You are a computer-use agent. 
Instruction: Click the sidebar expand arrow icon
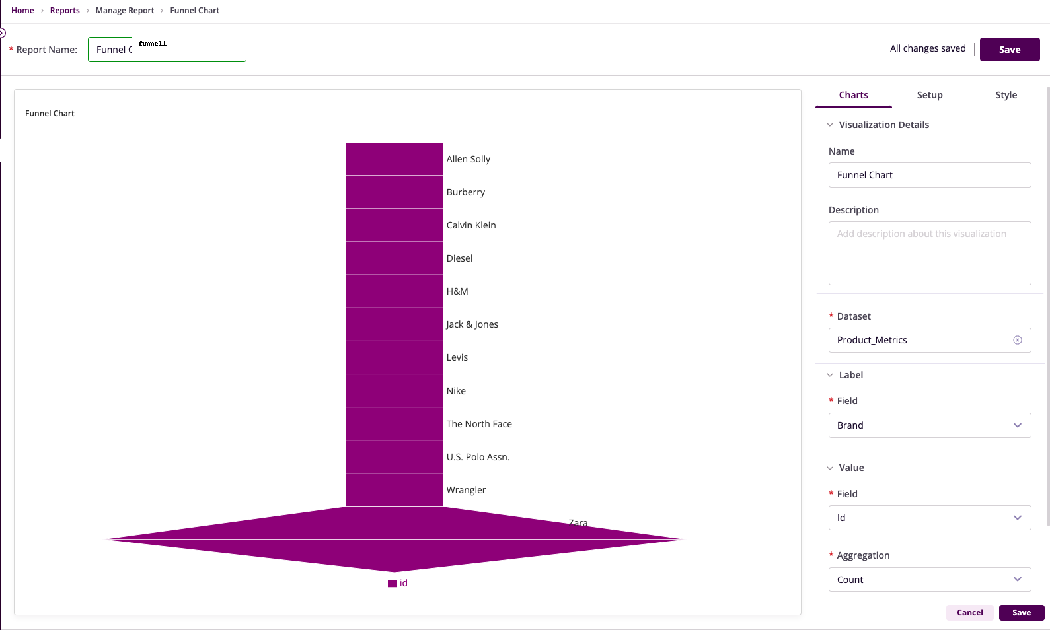2,33
